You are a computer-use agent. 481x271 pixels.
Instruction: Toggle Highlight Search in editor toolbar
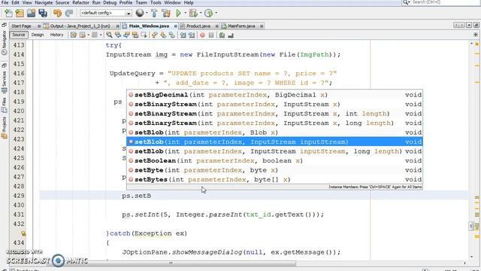click(135, 35)
